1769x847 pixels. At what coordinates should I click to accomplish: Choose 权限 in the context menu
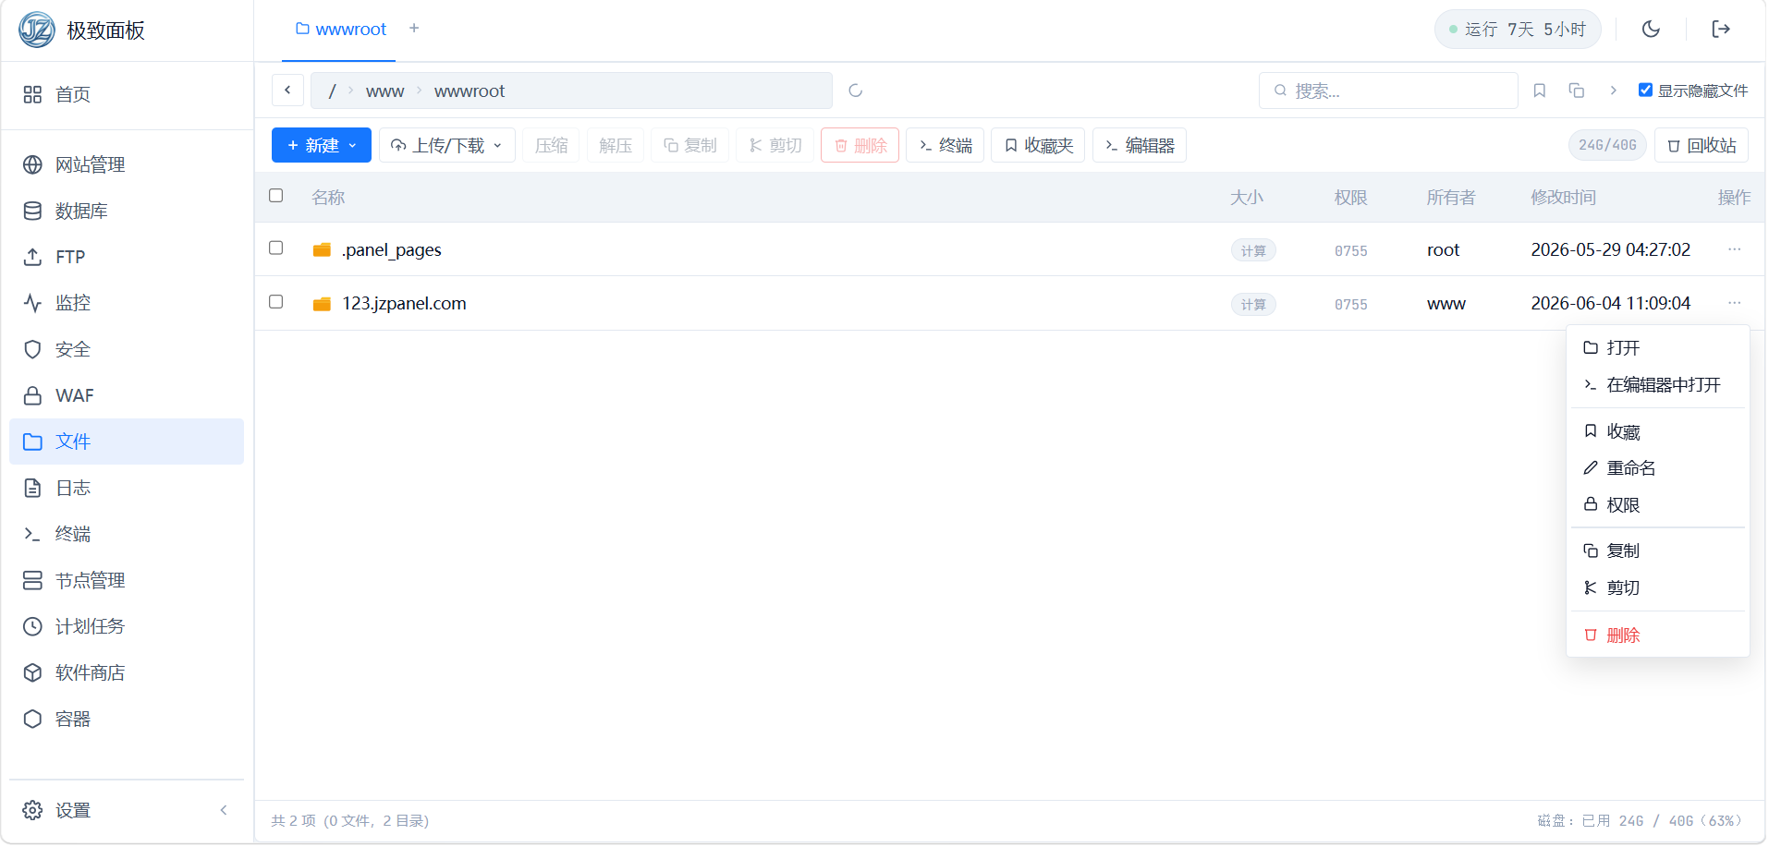(x=1658, y=505)
